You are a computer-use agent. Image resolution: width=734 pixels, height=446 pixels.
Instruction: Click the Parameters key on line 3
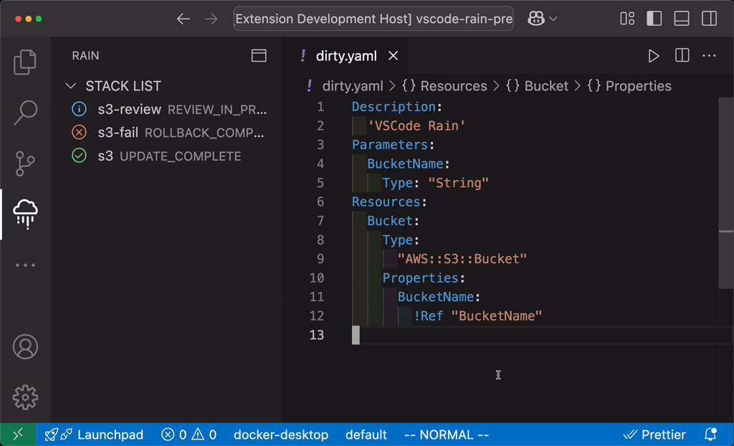(390, 145)
